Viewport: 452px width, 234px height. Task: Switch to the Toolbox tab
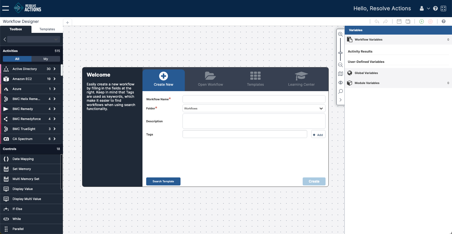(x=16, y=29)
